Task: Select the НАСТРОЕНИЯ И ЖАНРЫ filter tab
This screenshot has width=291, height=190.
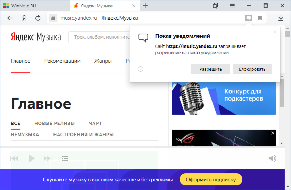Action: coord(83,135)
